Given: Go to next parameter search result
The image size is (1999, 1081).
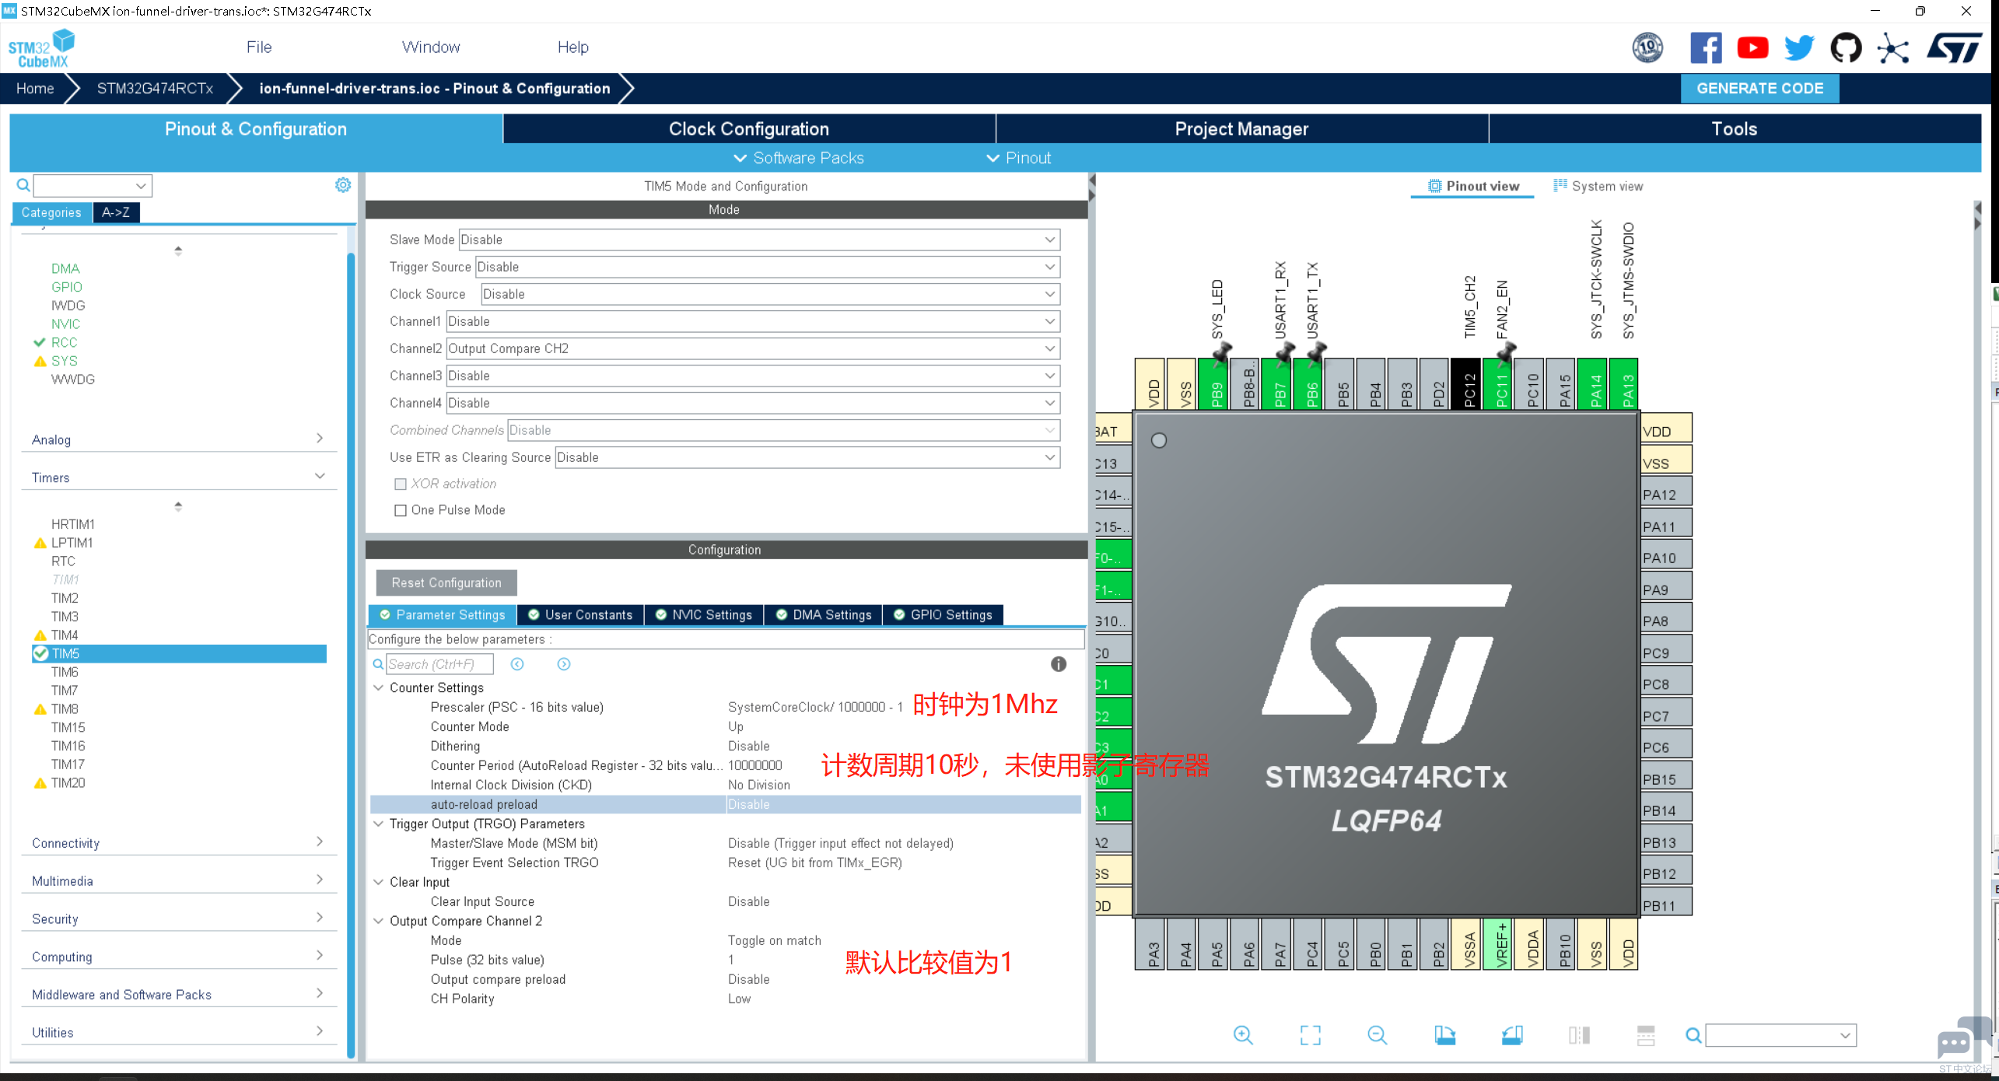Looking at the screenshot, I should [564, 664].
